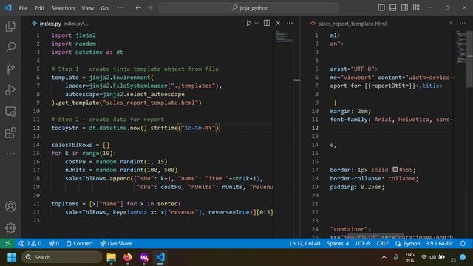This screenshot has width=473, height=266.
Task: Select the sales_report_template.html tab
Action: 349,24
